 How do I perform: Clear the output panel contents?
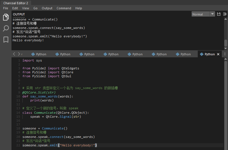click(225, 14)
